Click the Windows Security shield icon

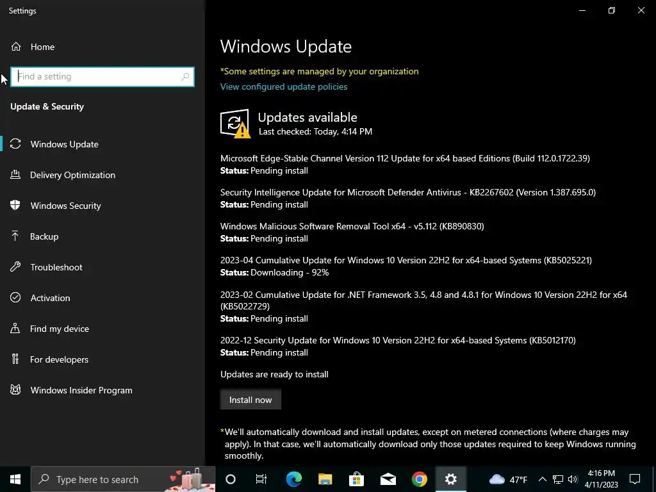[15, 206]
